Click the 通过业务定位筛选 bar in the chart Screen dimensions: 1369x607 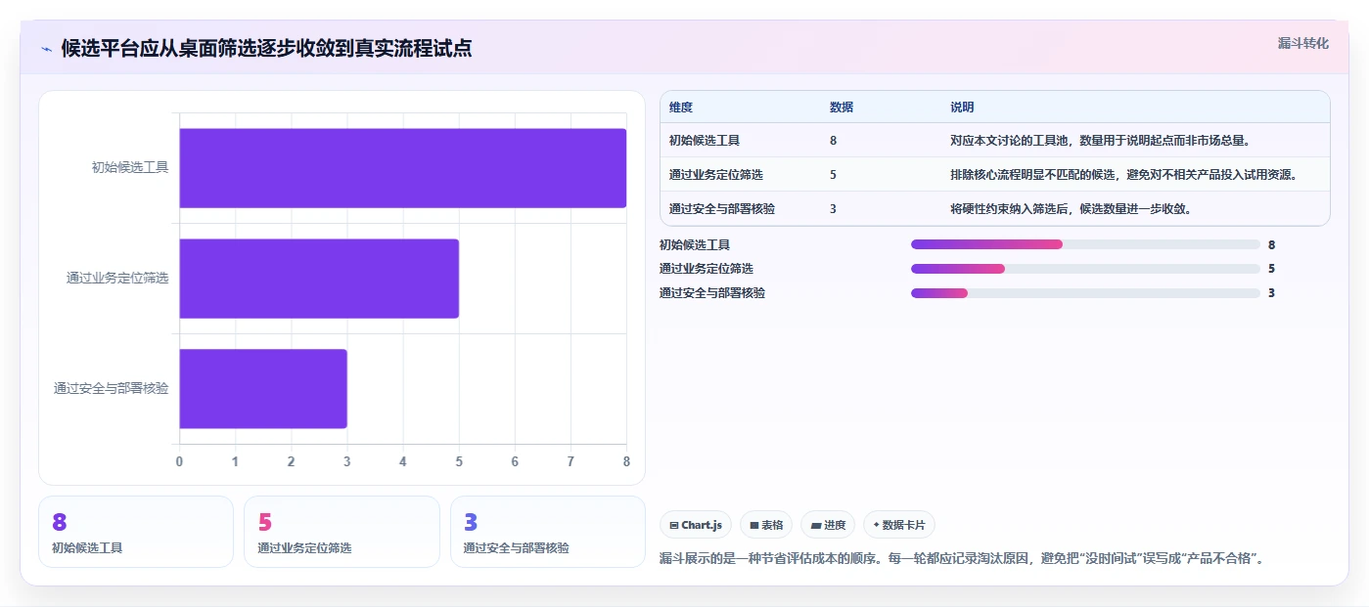319,279
